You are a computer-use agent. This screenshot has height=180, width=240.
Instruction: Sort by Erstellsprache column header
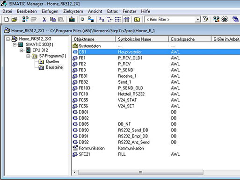click(x=190, y=39)
